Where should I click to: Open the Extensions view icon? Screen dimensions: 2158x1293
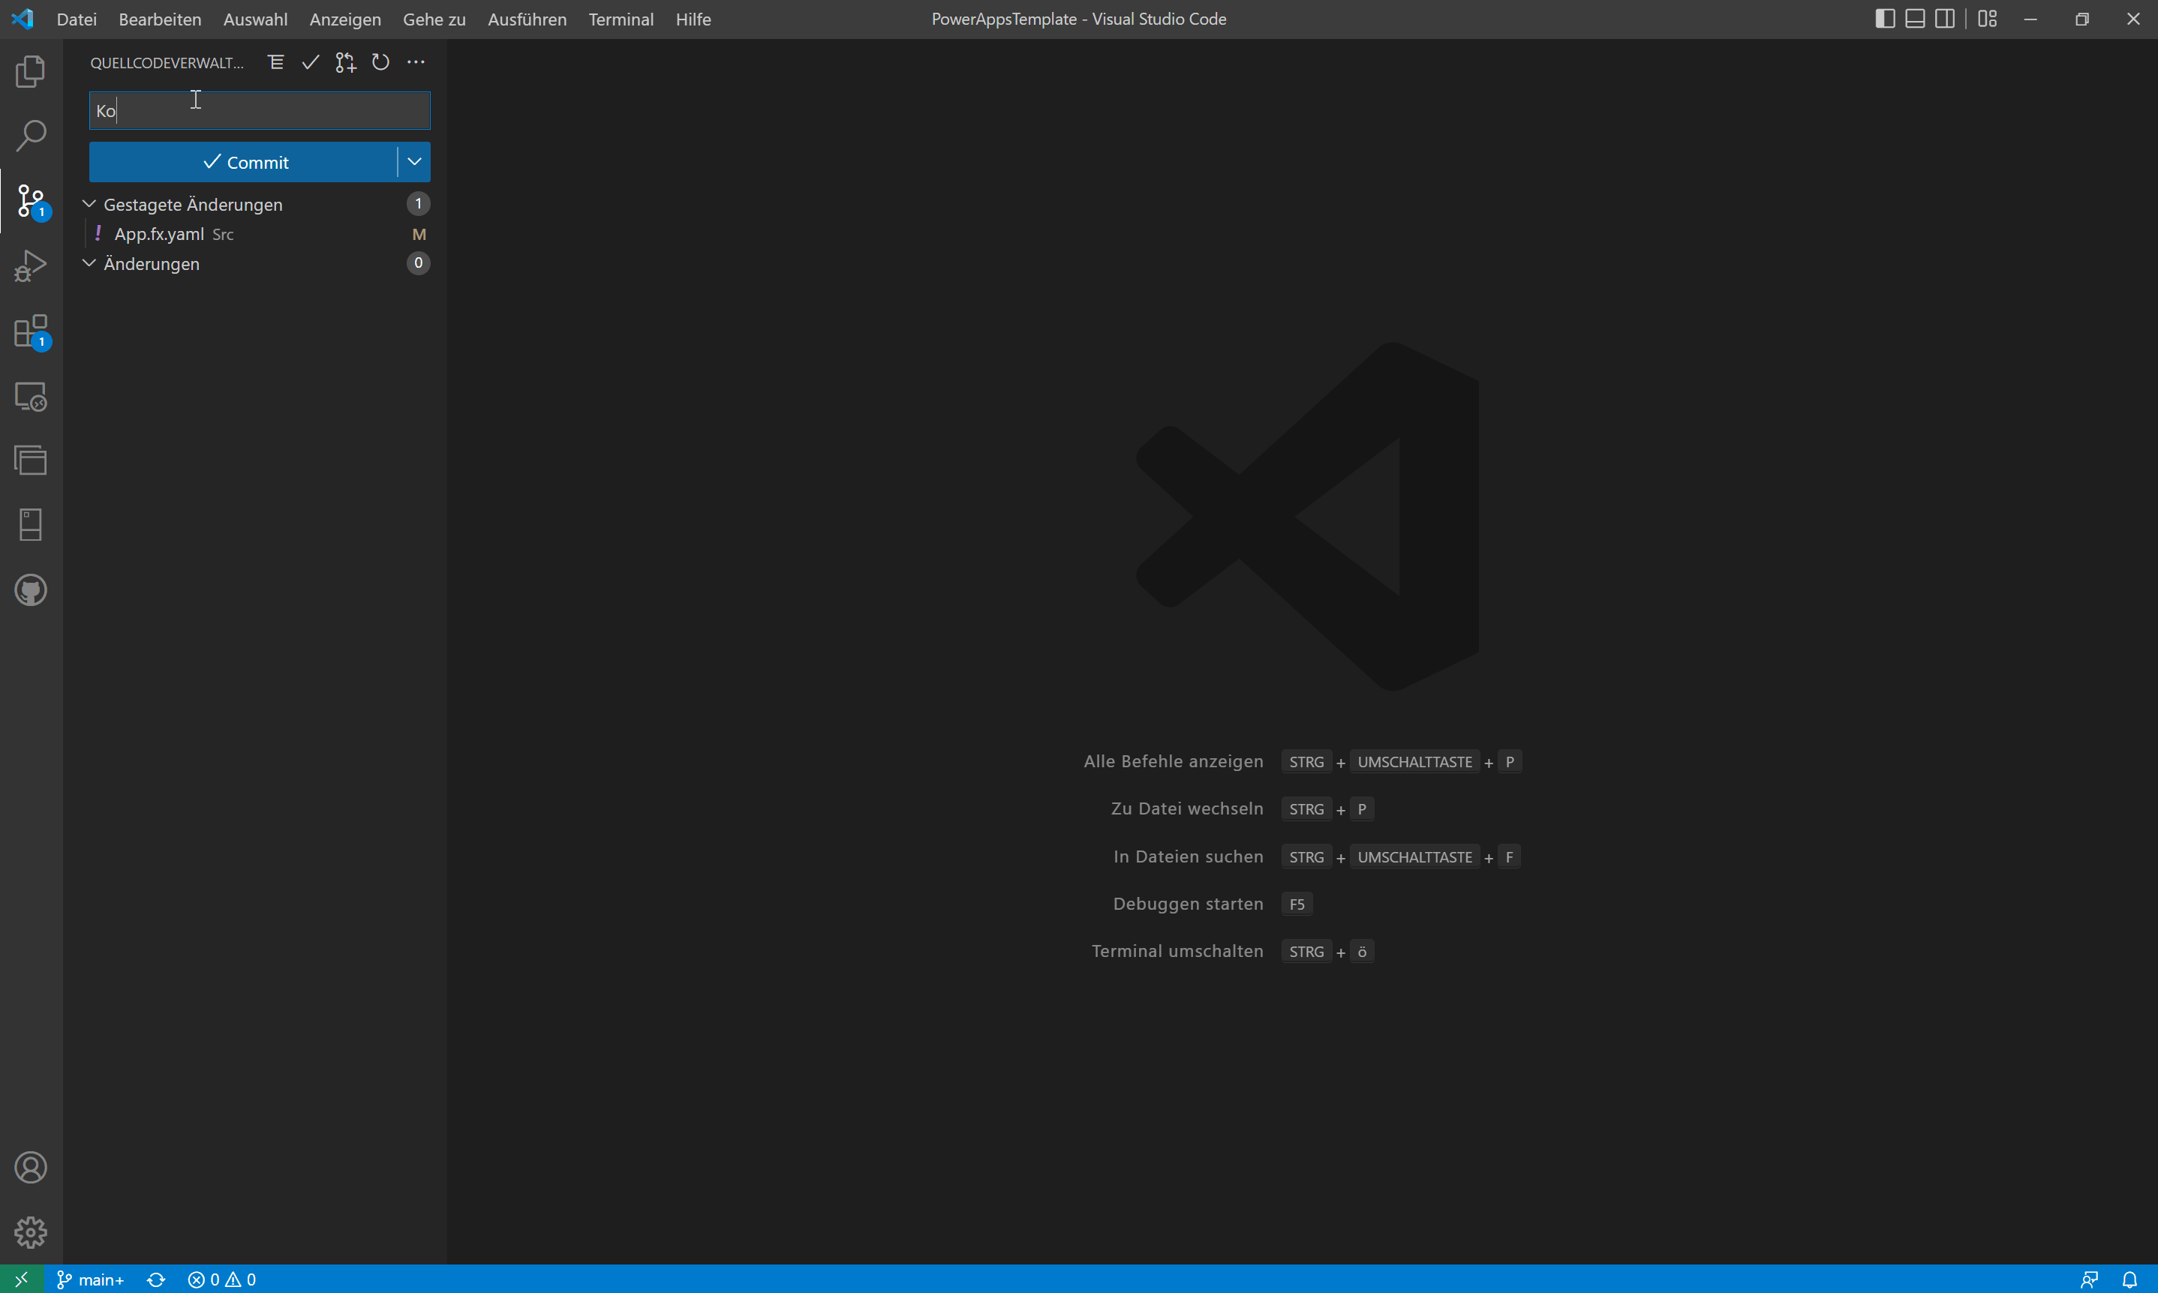point(31,331)
